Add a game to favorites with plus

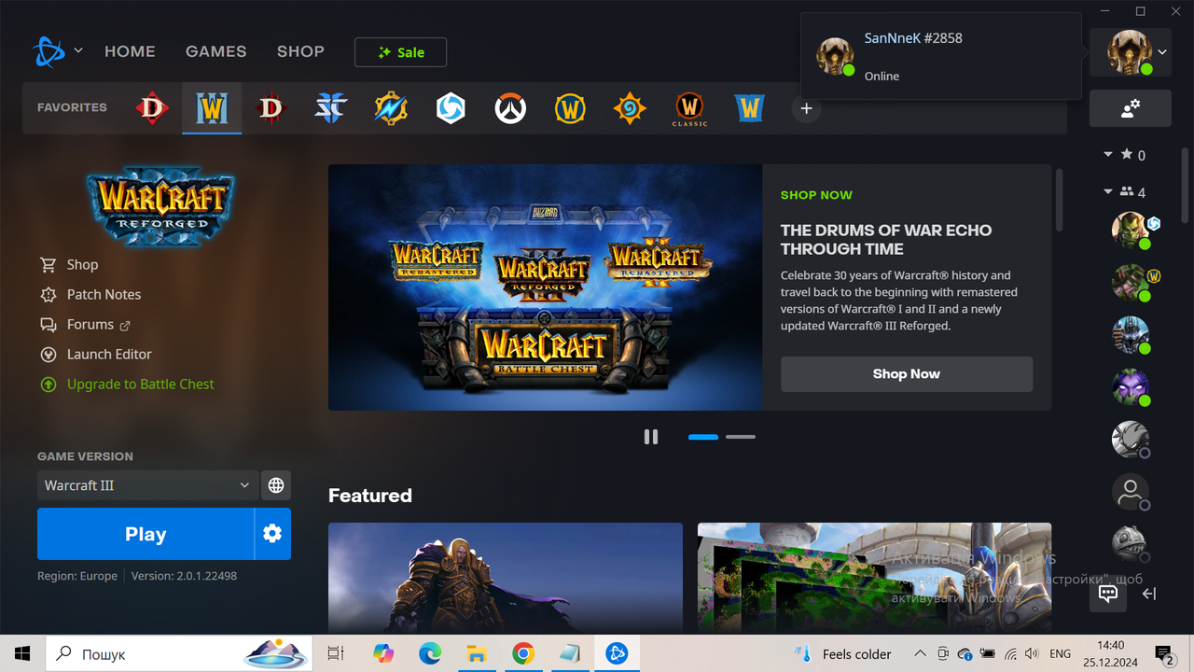pos(807,108)
